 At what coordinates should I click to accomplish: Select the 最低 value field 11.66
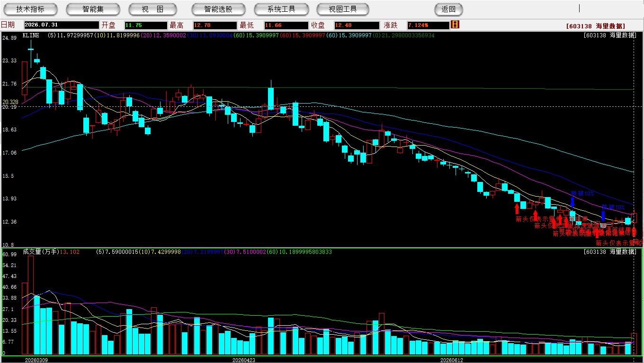(286, 25)
